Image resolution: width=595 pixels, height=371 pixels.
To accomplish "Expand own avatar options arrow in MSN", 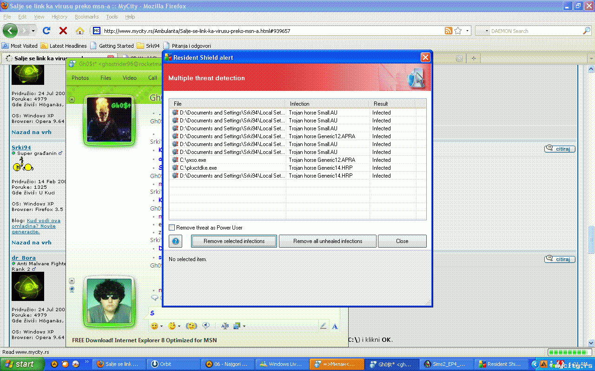I will pyautogui.click(x=72, y=281).
